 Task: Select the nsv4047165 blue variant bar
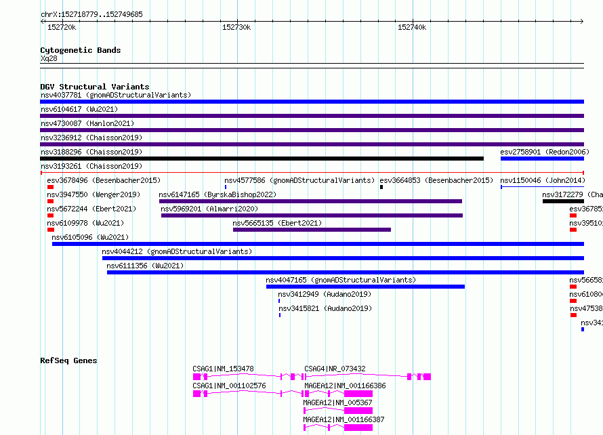click(x=365, y=287)
